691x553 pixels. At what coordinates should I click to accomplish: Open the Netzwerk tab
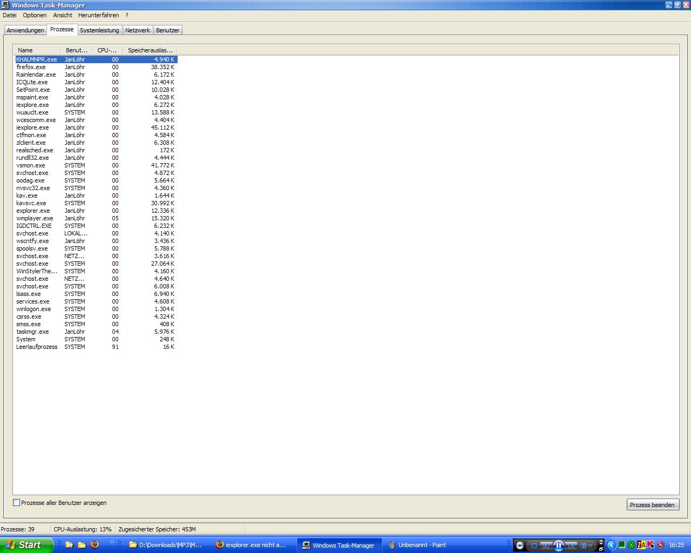click(138, 30)
